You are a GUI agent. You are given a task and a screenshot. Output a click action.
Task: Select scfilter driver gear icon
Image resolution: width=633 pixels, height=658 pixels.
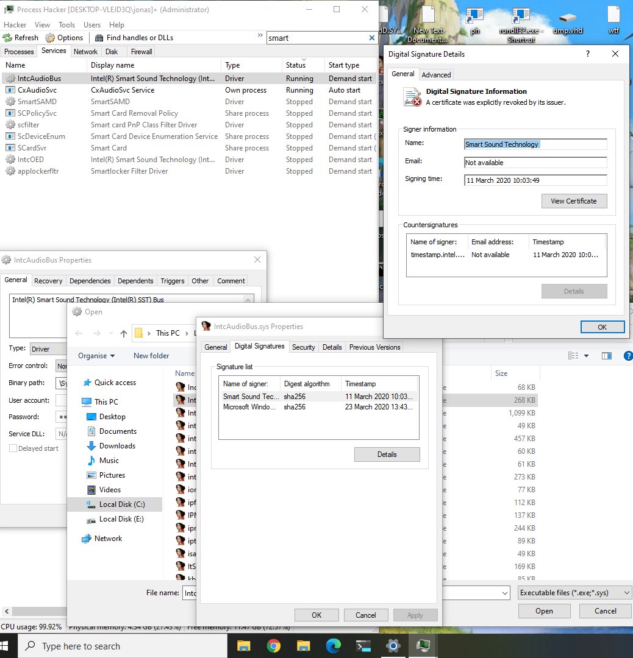pyautogui.click(x=10, y=125)
